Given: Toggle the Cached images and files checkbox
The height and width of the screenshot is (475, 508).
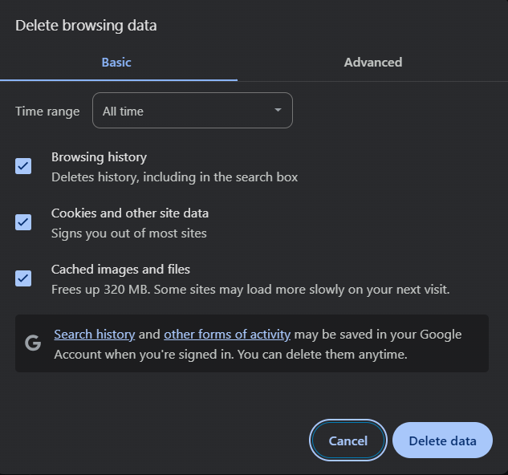Looking at the screenshot, I should pyautogui.click(x=23, y=278).
